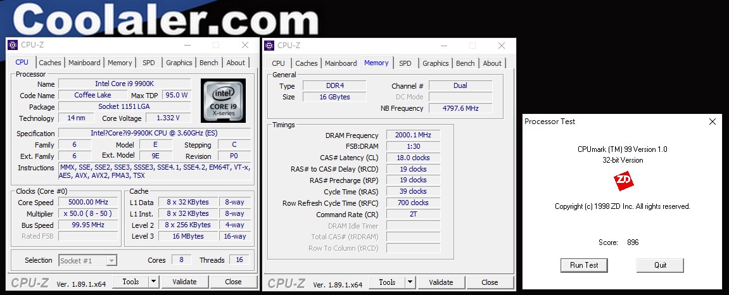Open Mainboard tab in left CPU-Z window
This screenshot has width=729, height=295.
84,63
